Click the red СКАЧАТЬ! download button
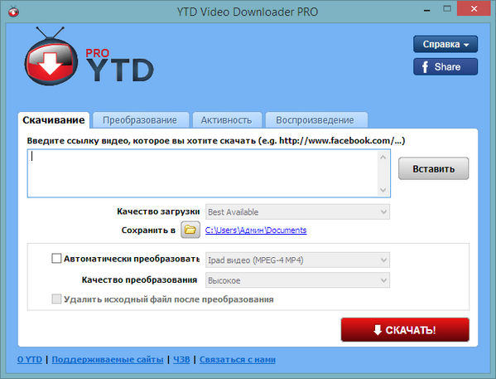Screen dimensions: 496x379 405,330
